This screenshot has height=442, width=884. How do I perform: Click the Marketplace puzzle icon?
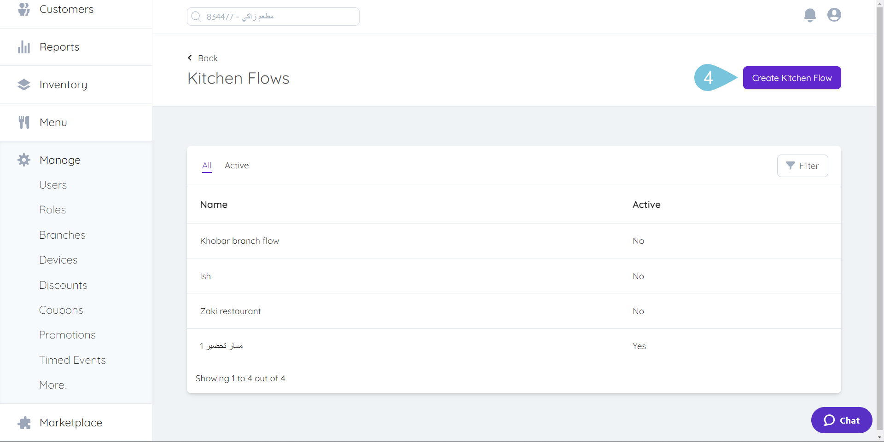23,422
